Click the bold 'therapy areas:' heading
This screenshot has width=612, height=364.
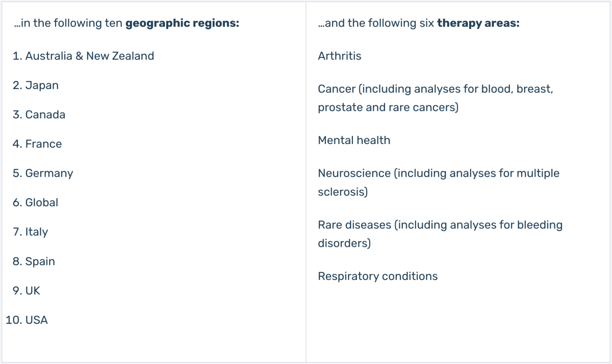(x=478, y=23)
